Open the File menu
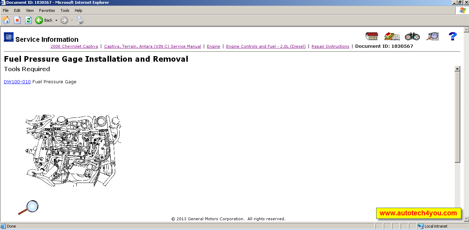Screen dimensions: 469x230 pos(6,10)
